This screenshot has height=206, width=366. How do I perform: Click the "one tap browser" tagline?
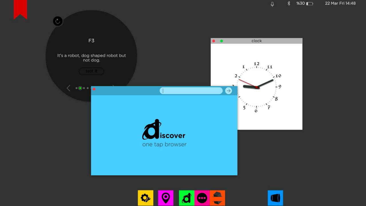[x=164, y=144]
